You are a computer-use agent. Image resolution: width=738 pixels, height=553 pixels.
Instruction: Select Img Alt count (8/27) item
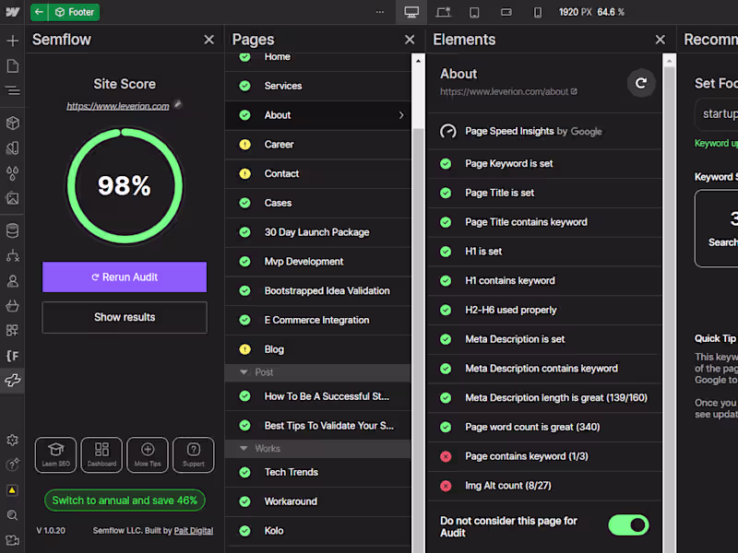[x=544, y=486]
